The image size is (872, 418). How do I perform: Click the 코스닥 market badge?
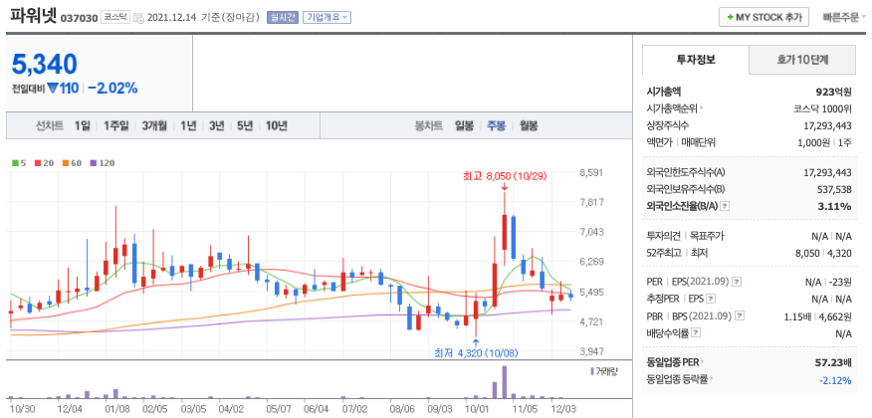(x=115, y=17)
